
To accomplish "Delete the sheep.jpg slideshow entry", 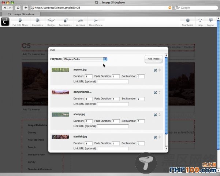I will pyautogui.click(x=155, y=115).
